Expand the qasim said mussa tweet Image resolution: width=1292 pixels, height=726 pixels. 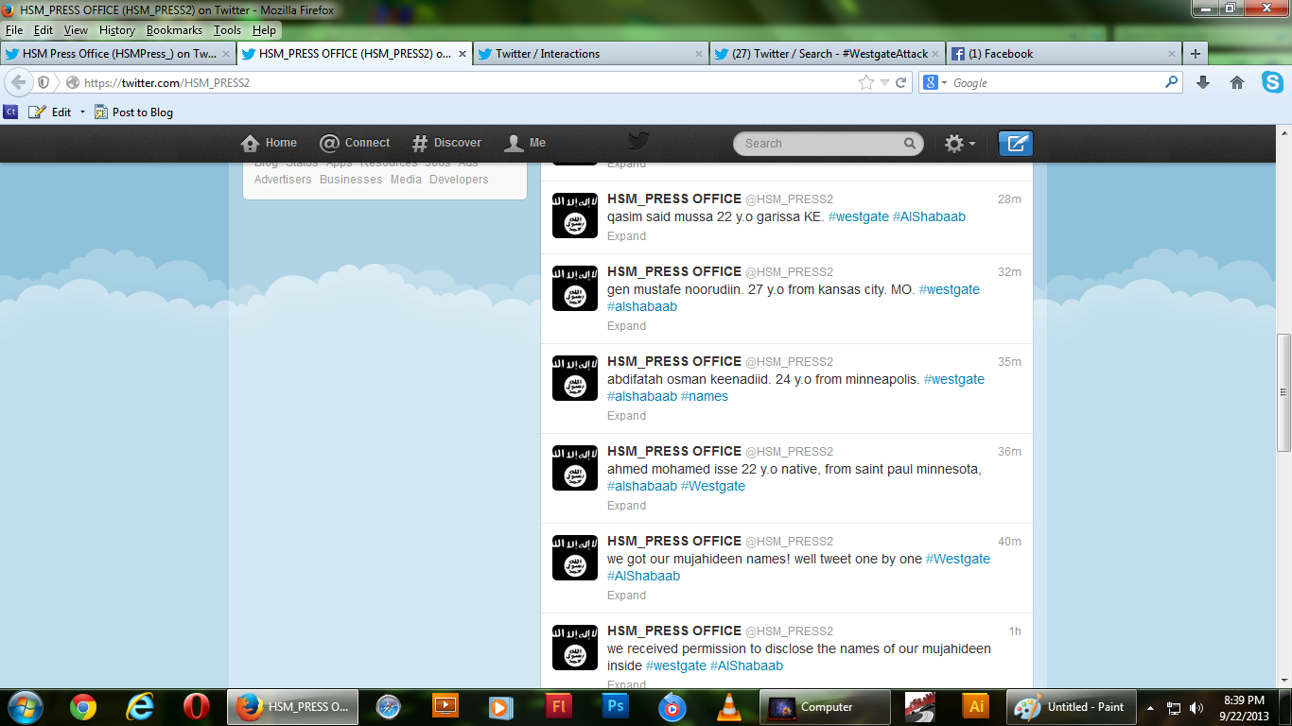(x=626, y=236)
